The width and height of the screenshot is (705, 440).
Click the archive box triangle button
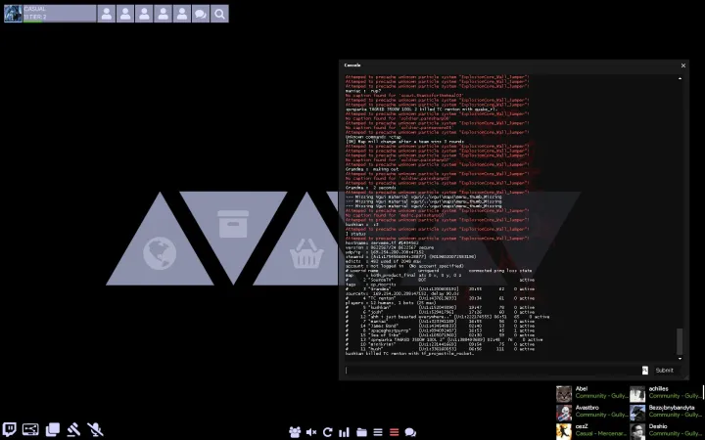pyautogui.click(x=231, y=227)
